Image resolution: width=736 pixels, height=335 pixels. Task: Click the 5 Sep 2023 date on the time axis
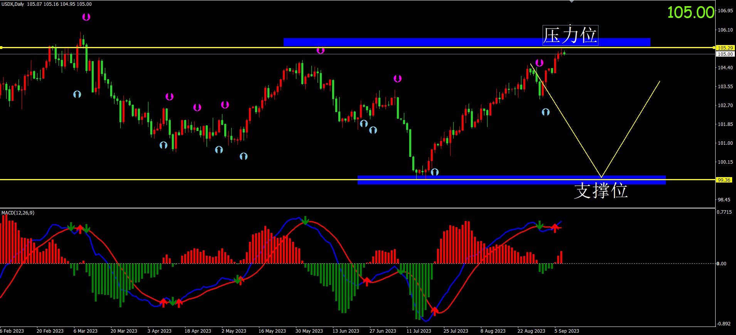[566, 331]
